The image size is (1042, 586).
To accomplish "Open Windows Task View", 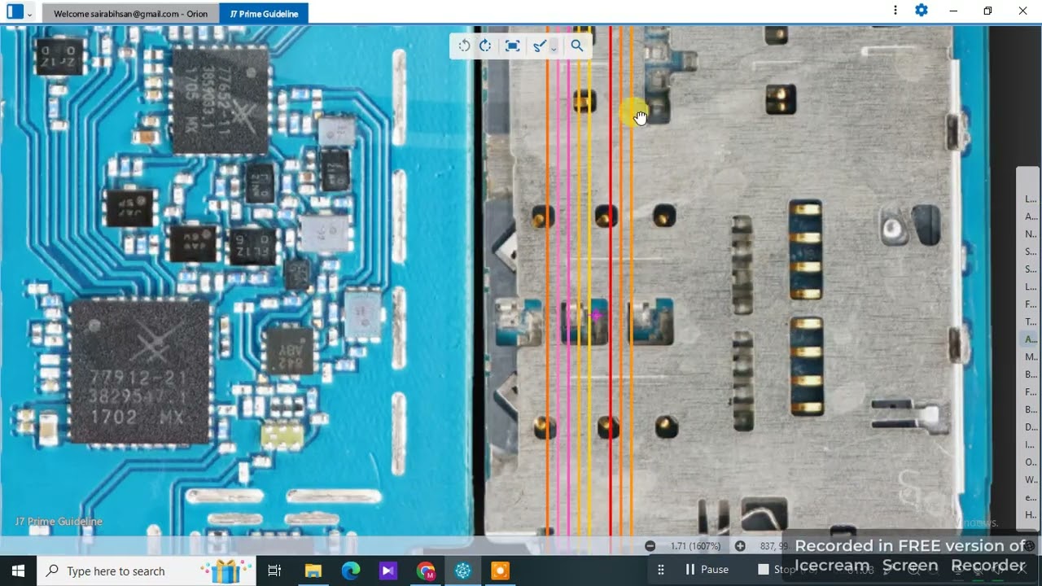I will tap(274, 571).
